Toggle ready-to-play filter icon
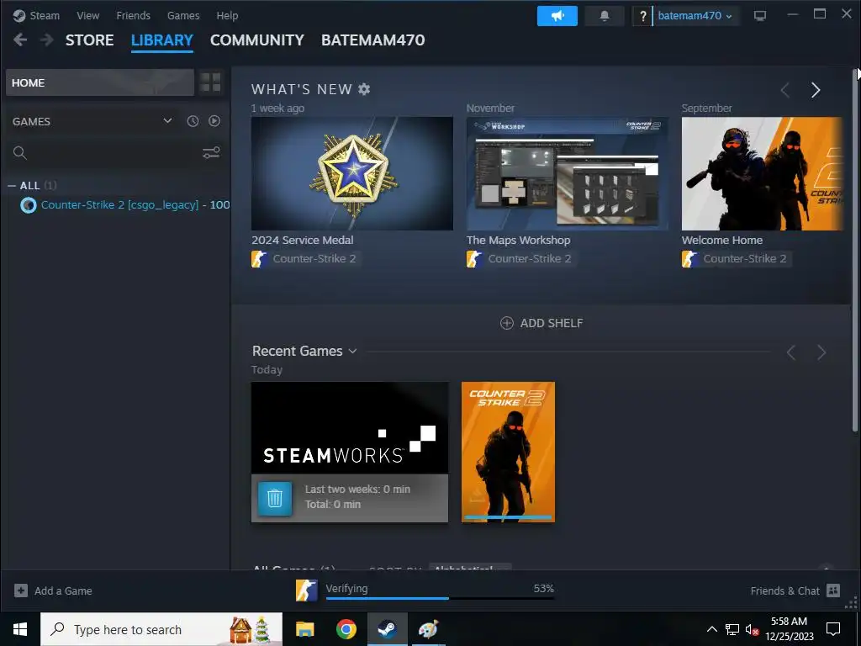This screenshot has height=646, width=861. point(214,121)
